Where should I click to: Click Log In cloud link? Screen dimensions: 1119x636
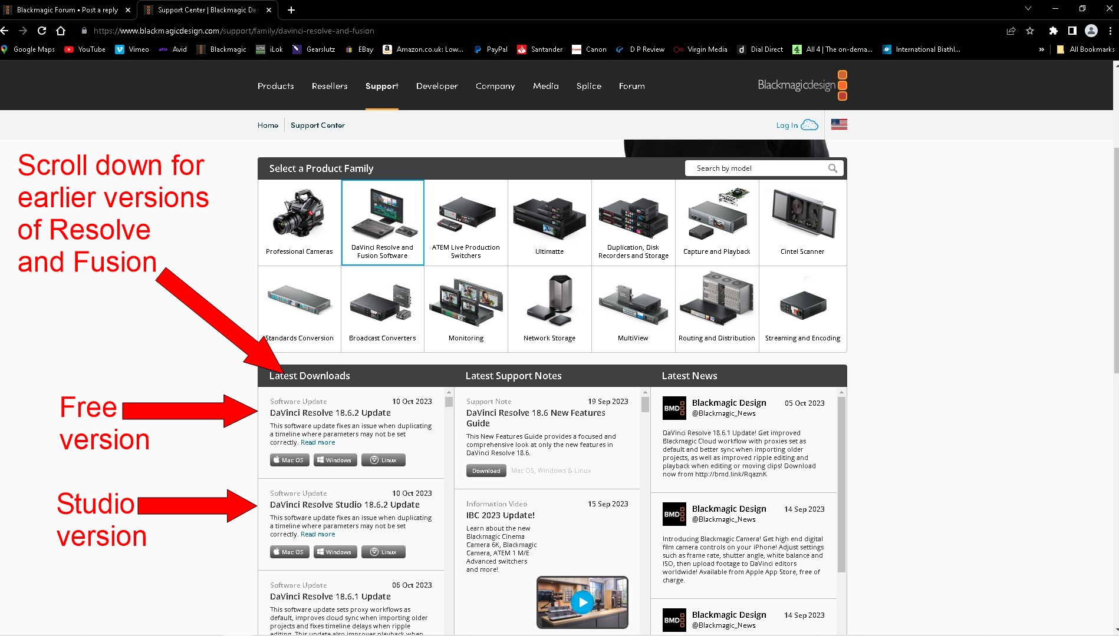797,125
